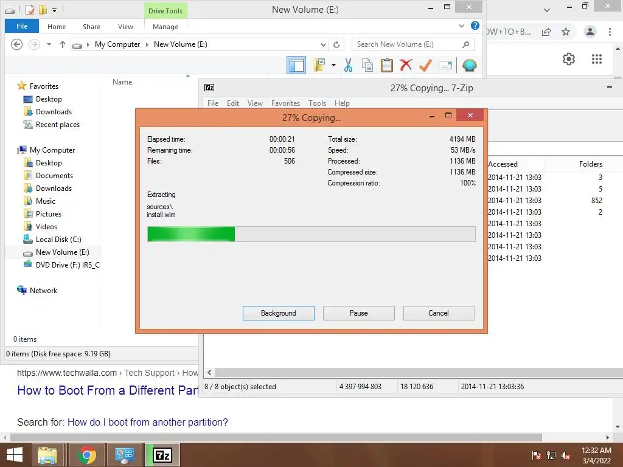Open the 7-Zip Help menu
The width and height of the screenshot is (623, 467).
[342, 103]
